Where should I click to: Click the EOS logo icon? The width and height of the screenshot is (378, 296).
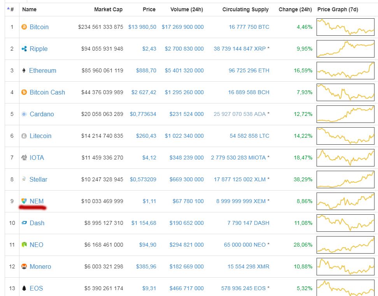pyautogui.click(x=24, y=288)
